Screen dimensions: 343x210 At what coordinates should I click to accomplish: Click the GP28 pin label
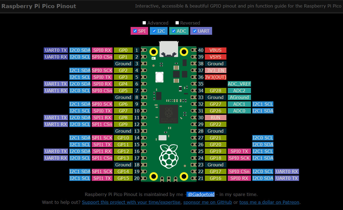pos(216,91)
